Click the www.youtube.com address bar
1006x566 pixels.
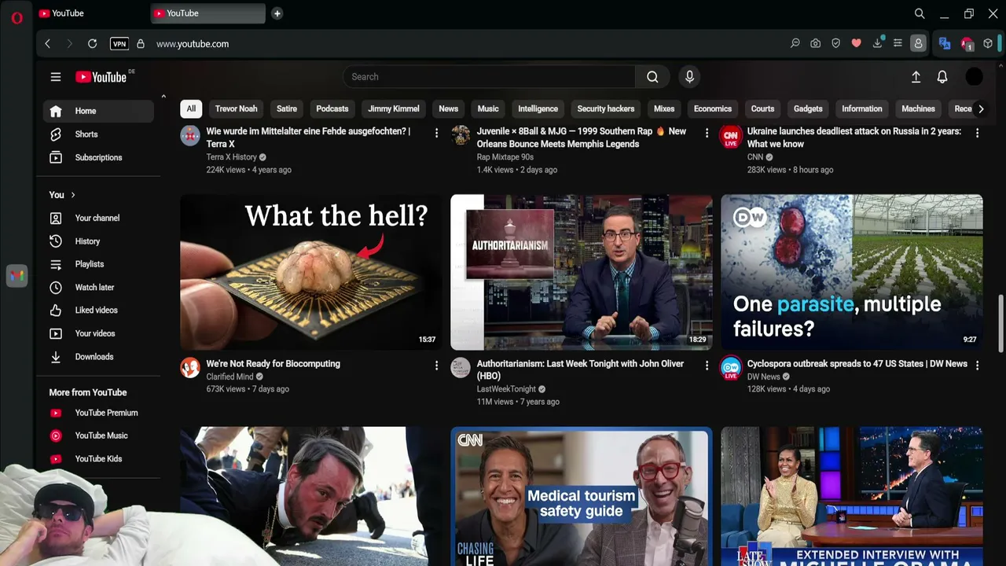[193, 44]
